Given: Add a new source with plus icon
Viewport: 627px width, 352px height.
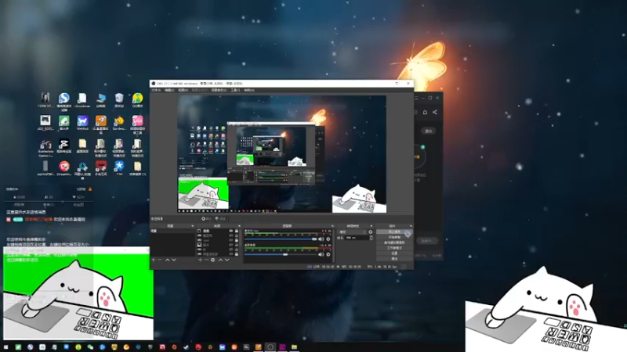Looking at the screenshot, I should (200, 260).
